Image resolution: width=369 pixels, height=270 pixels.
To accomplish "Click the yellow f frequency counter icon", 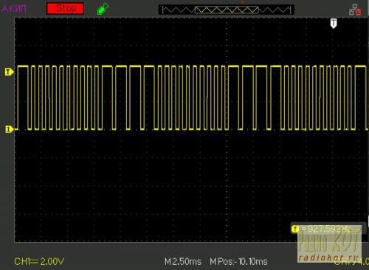I will tap(295, 230).
